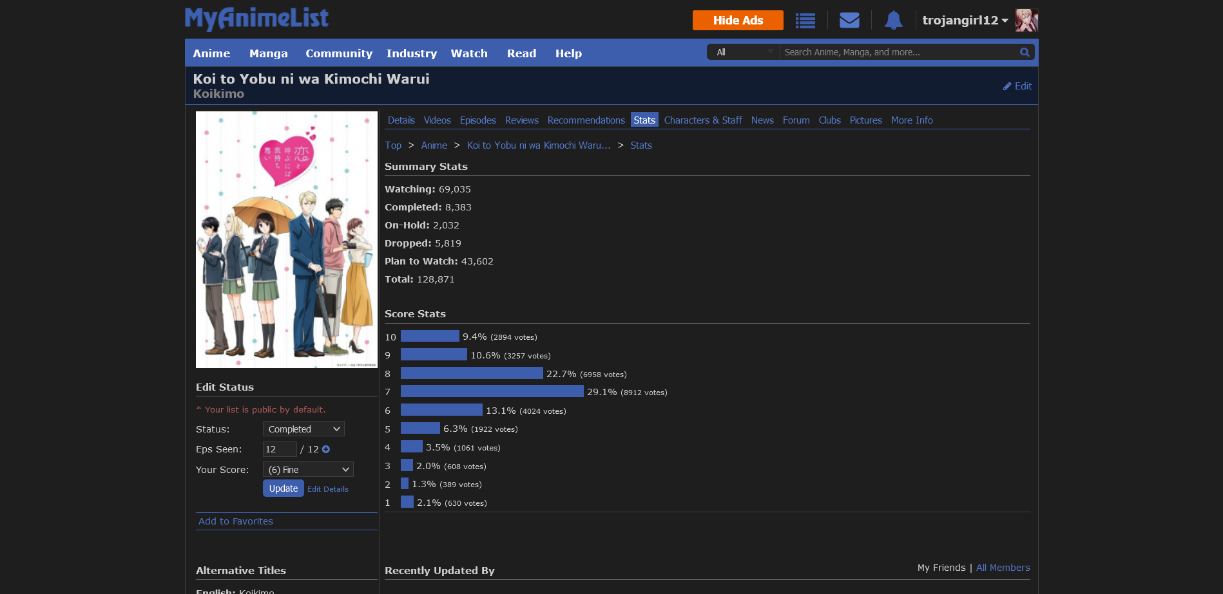The width and height of the screenshot is (1223, 594).
Task: Open the Status dropdown showing Completed
Action: pyautogui.click(x=303, y=429)
